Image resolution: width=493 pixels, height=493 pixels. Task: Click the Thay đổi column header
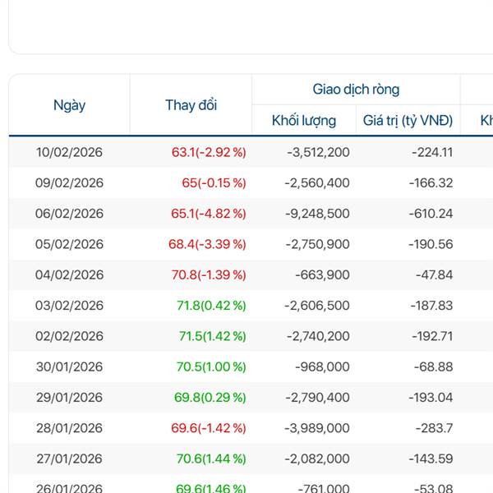point(191,105)
